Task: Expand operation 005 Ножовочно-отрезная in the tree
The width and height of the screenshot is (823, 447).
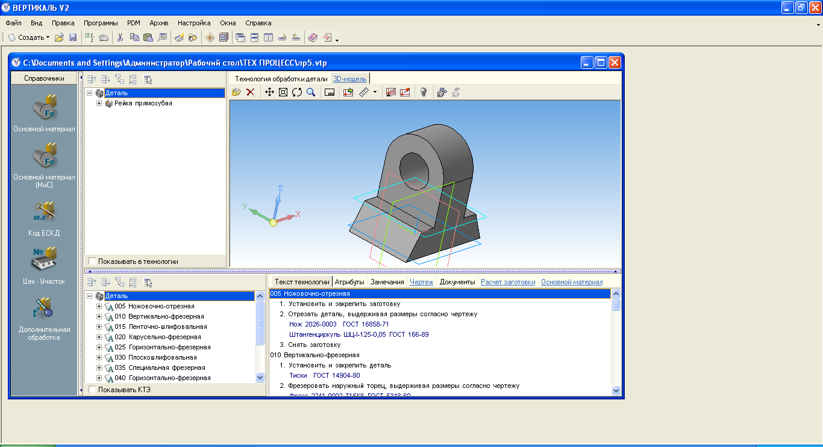Action: (99, 306)
